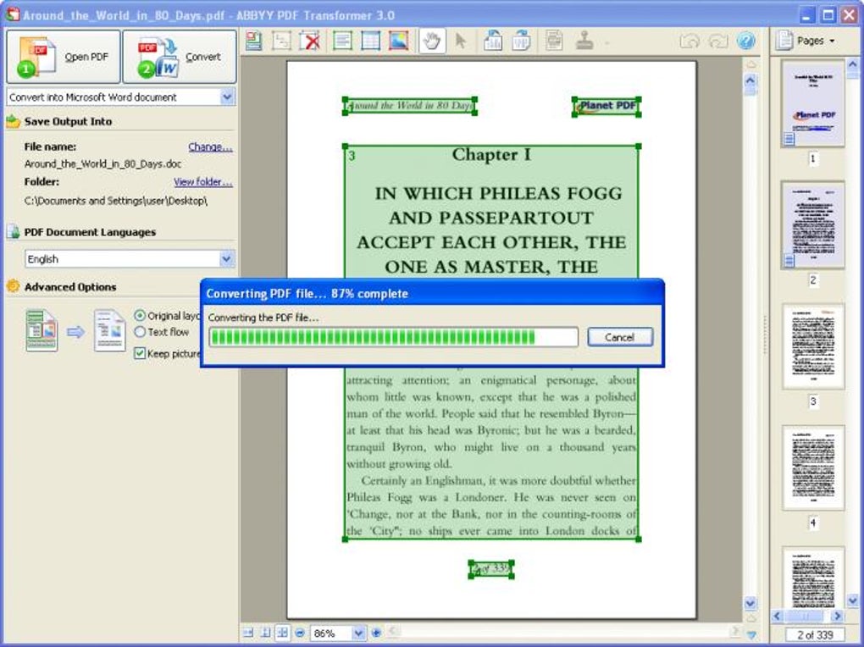Open help via the question mark icon

745,41
